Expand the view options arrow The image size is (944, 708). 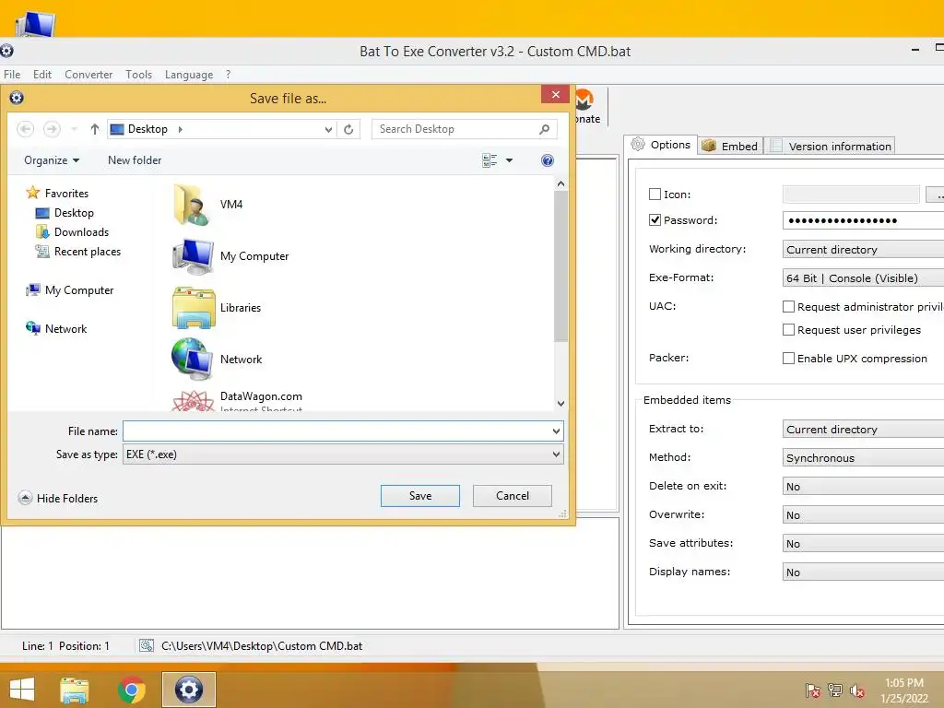[x=509, y=160]
